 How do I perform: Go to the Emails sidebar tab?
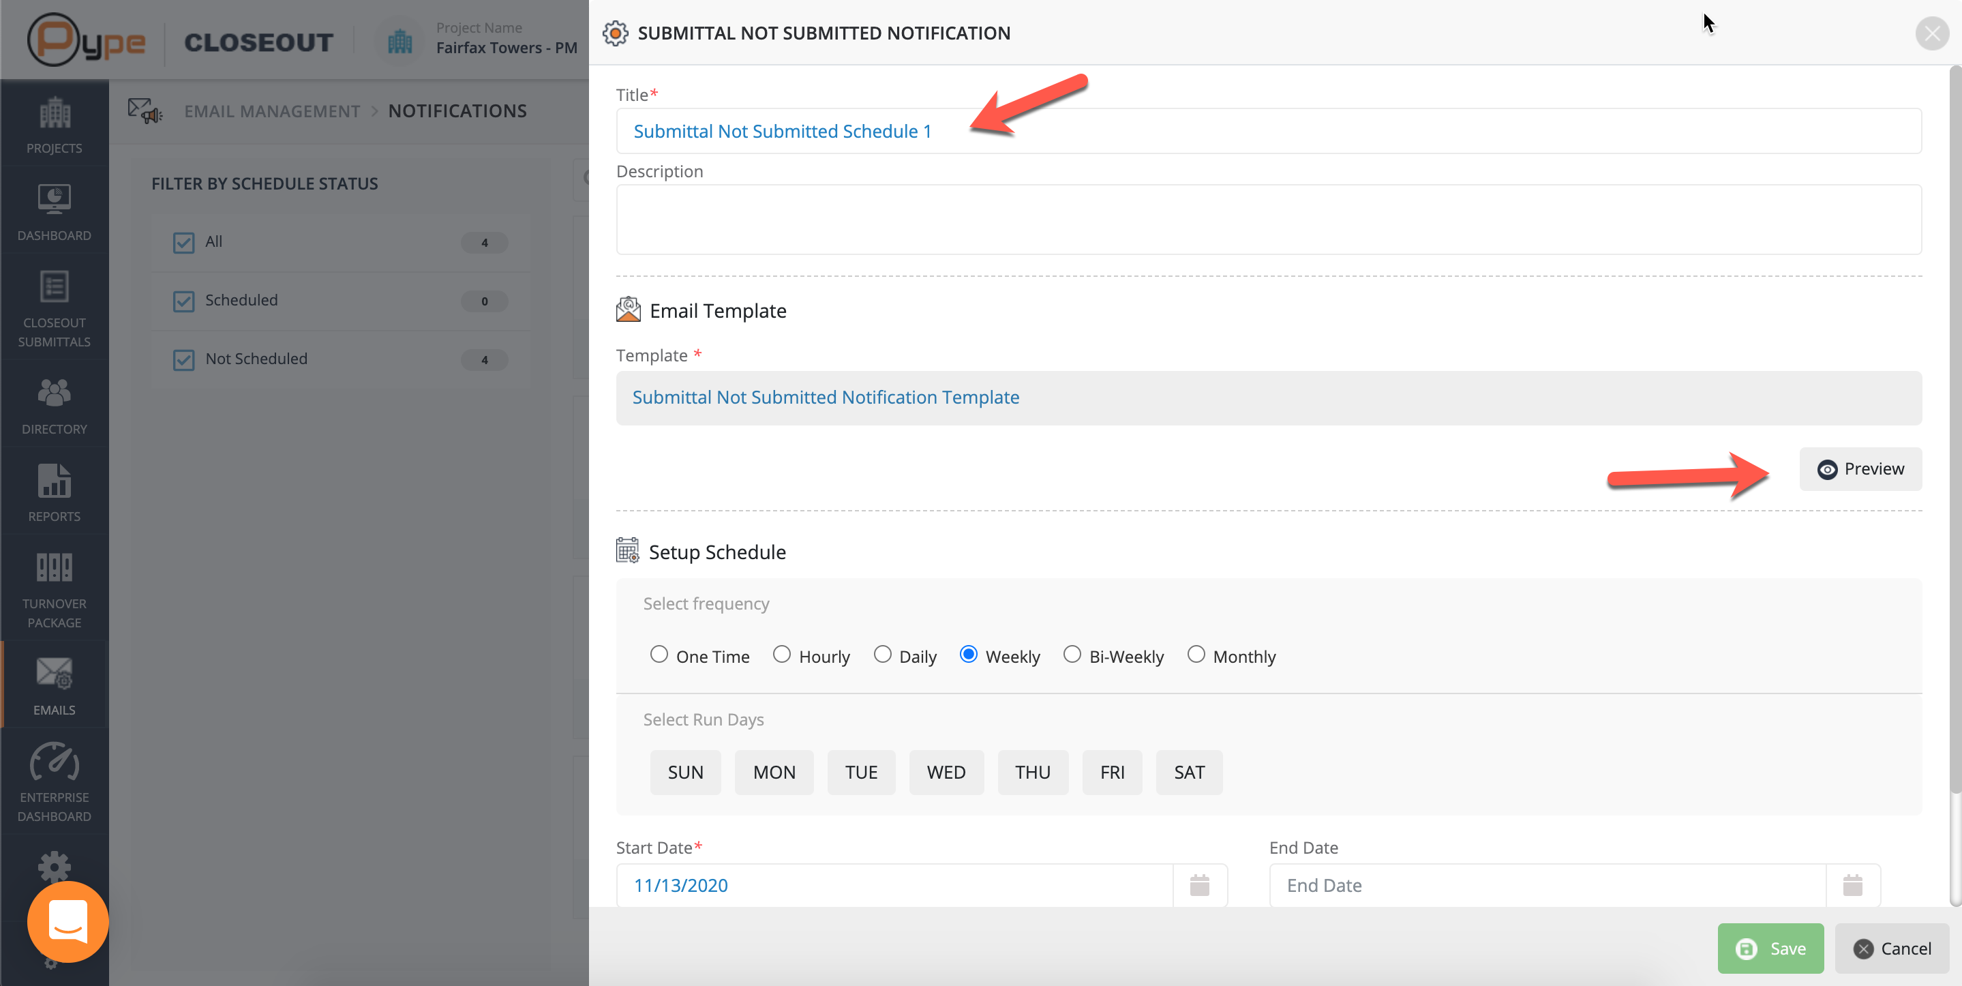pos(54,686)
